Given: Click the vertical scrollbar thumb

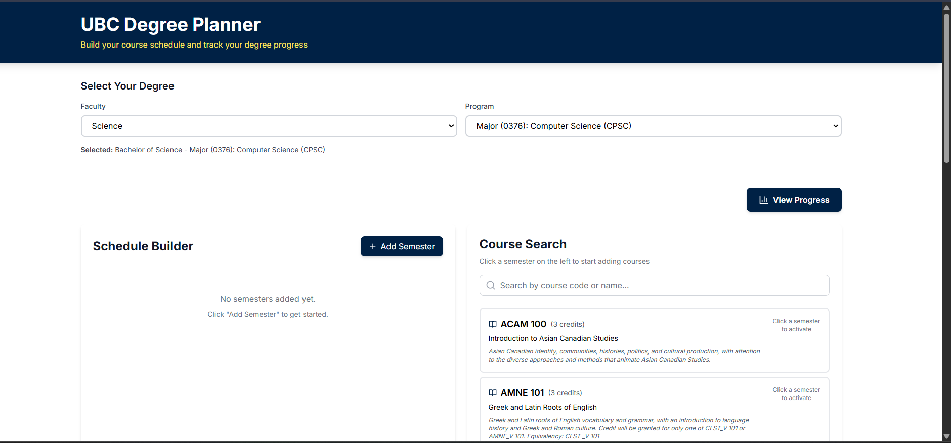Looking at the screenshot, I should pos(946,88).
